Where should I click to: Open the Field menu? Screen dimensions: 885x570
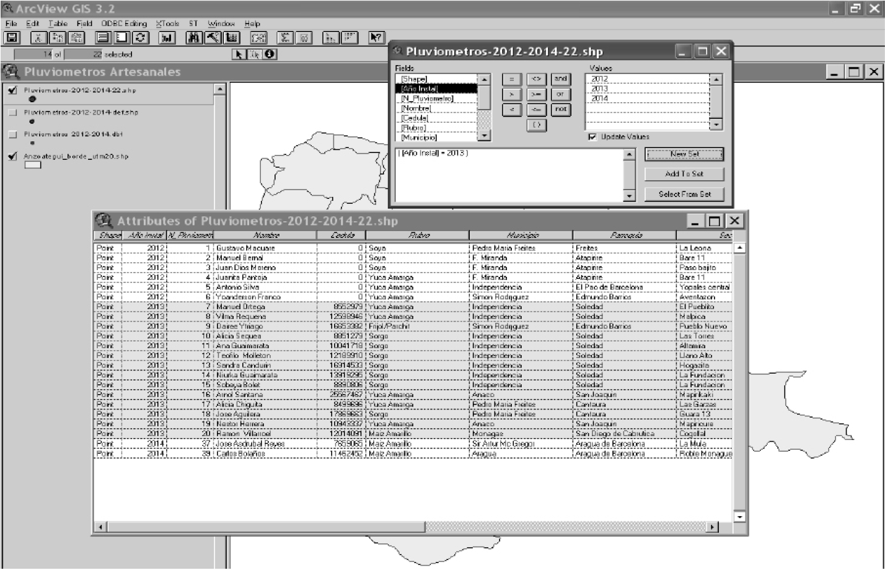pos(84,24)
